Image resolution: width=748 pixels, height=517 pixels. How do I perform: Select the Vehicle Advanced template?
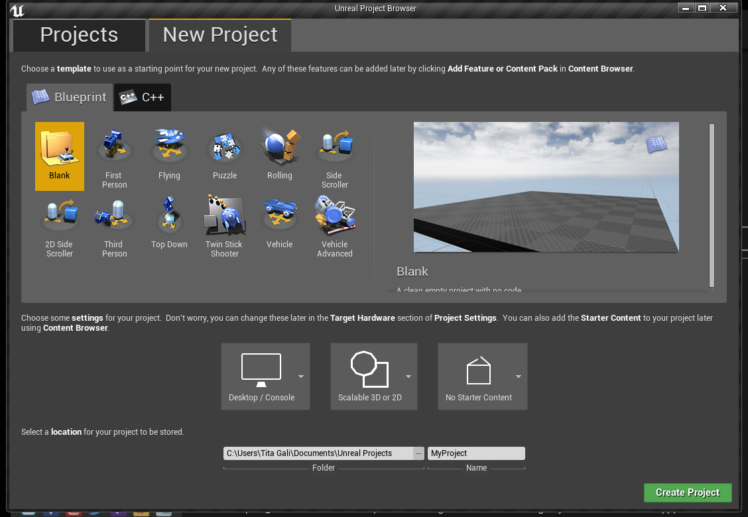335,227
